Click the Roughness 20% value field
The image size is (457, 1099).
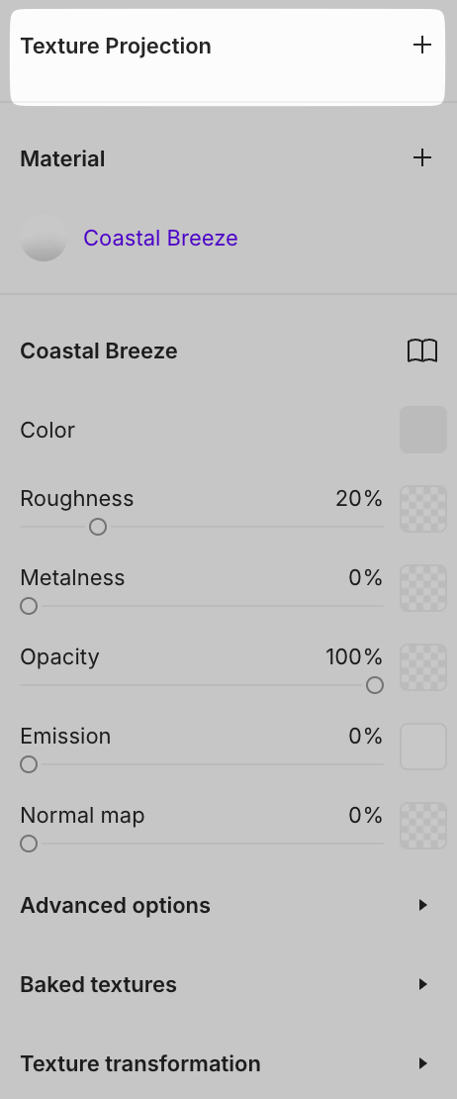(359, 498)
